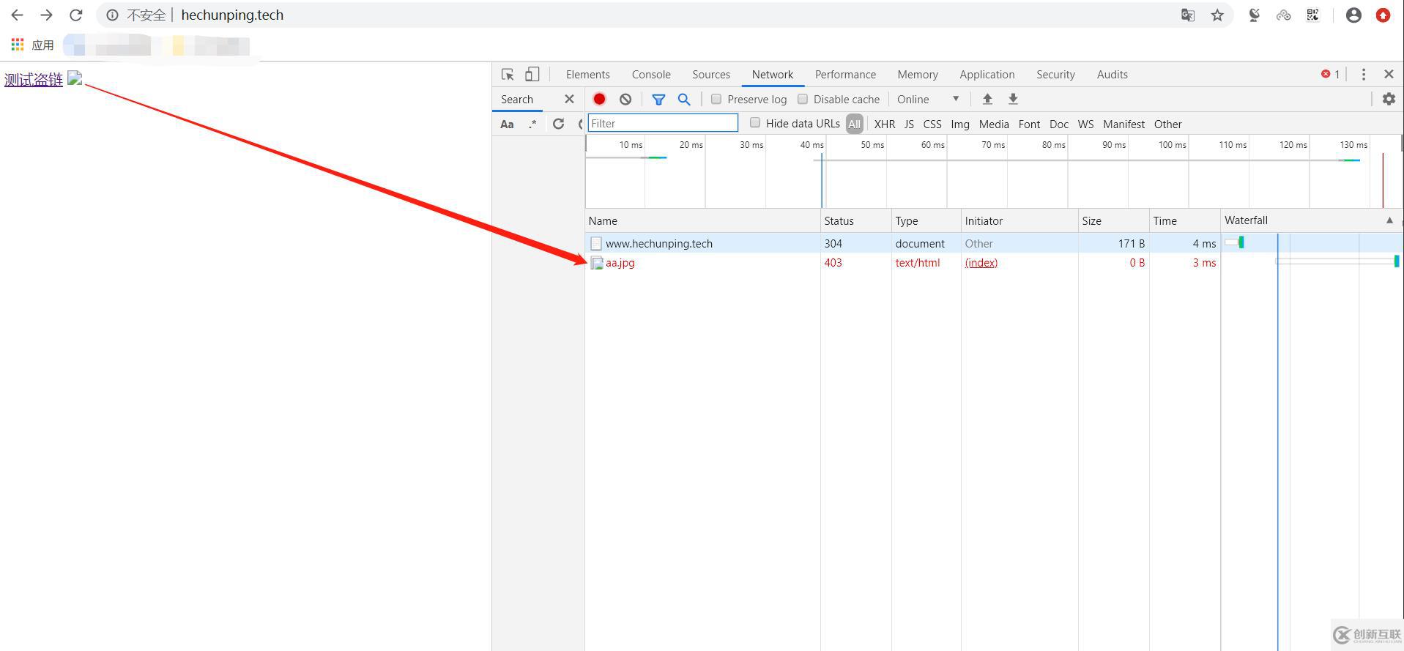Filter requests by XHR
This screenshot has height=651, width=1404.
click(x=885, y=124)
